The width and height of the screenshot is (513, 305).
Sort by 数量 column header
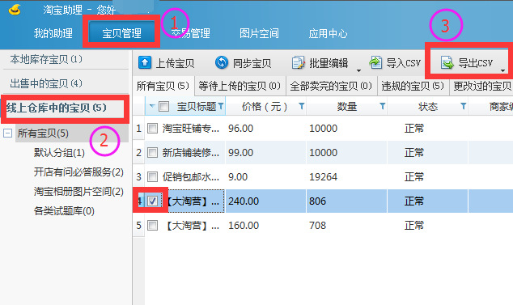347,106
